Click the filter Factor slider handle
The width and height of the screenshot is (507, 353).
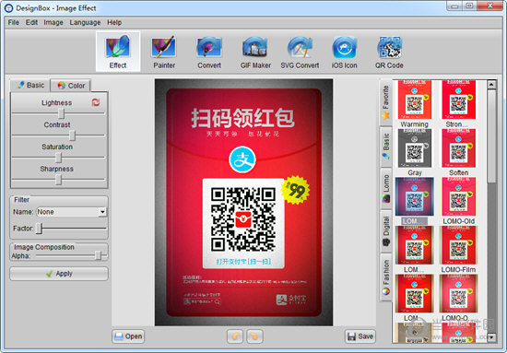click(39, 229)
